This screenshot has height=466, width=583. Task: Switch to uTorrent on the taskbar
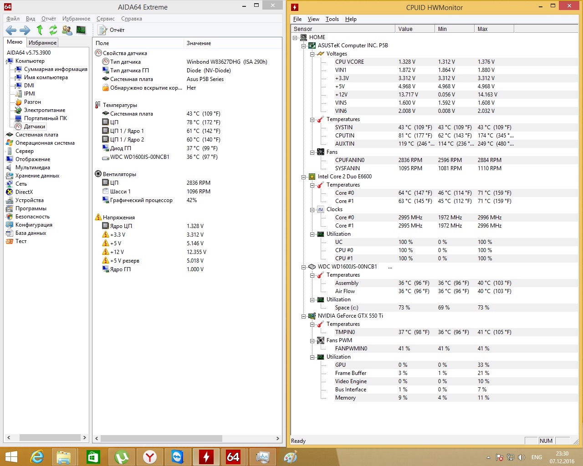121,456
